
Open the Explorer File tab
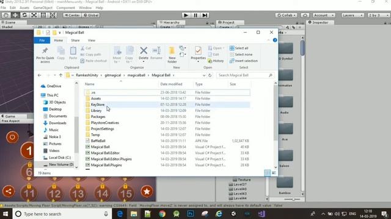click(42, 40)
